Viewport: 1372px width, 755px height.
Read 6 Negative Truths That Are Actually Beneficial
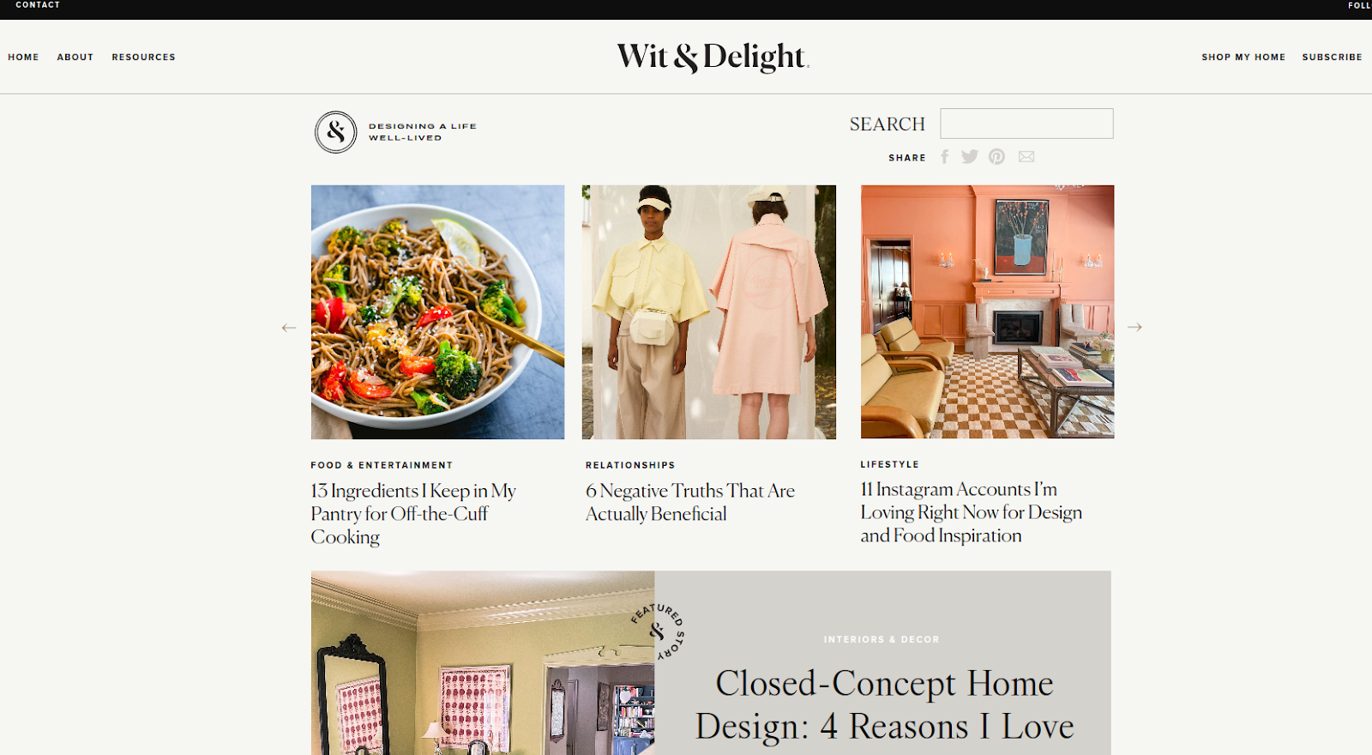point(690,503)
